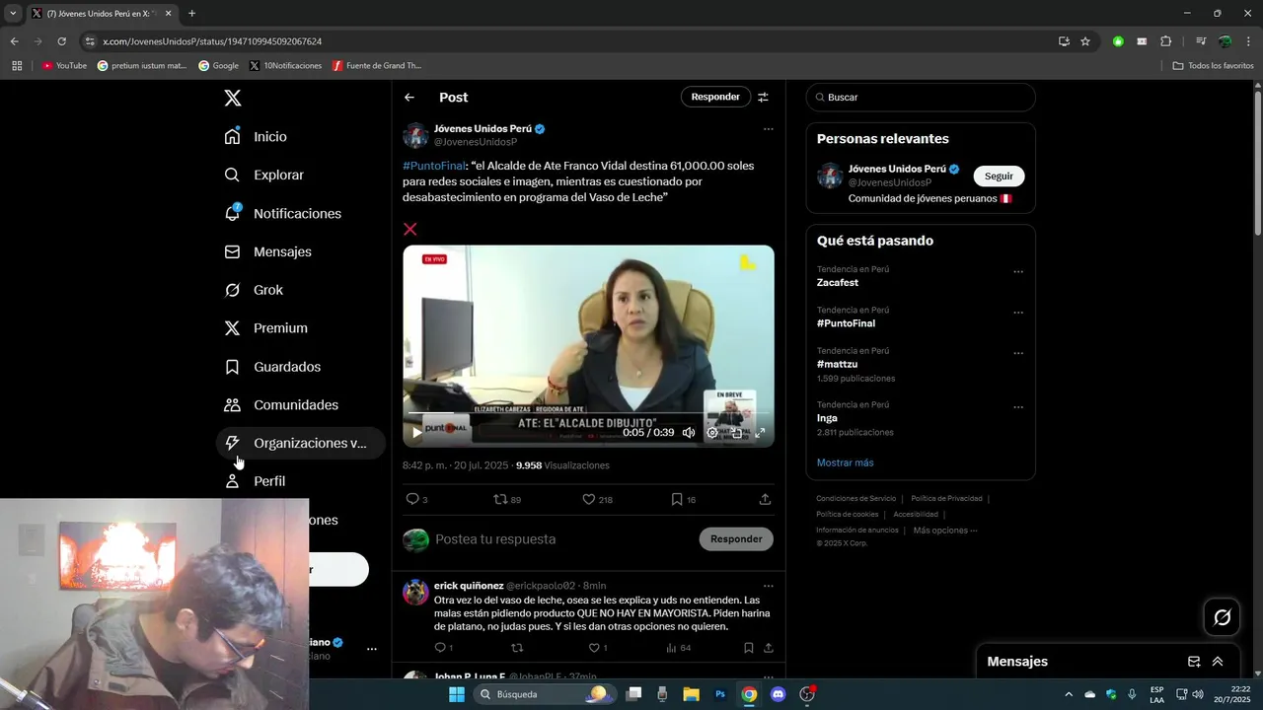Bookmark erick quiñonez's comment
Viewport: 1263px width, 710px height.
click(748, 648)
